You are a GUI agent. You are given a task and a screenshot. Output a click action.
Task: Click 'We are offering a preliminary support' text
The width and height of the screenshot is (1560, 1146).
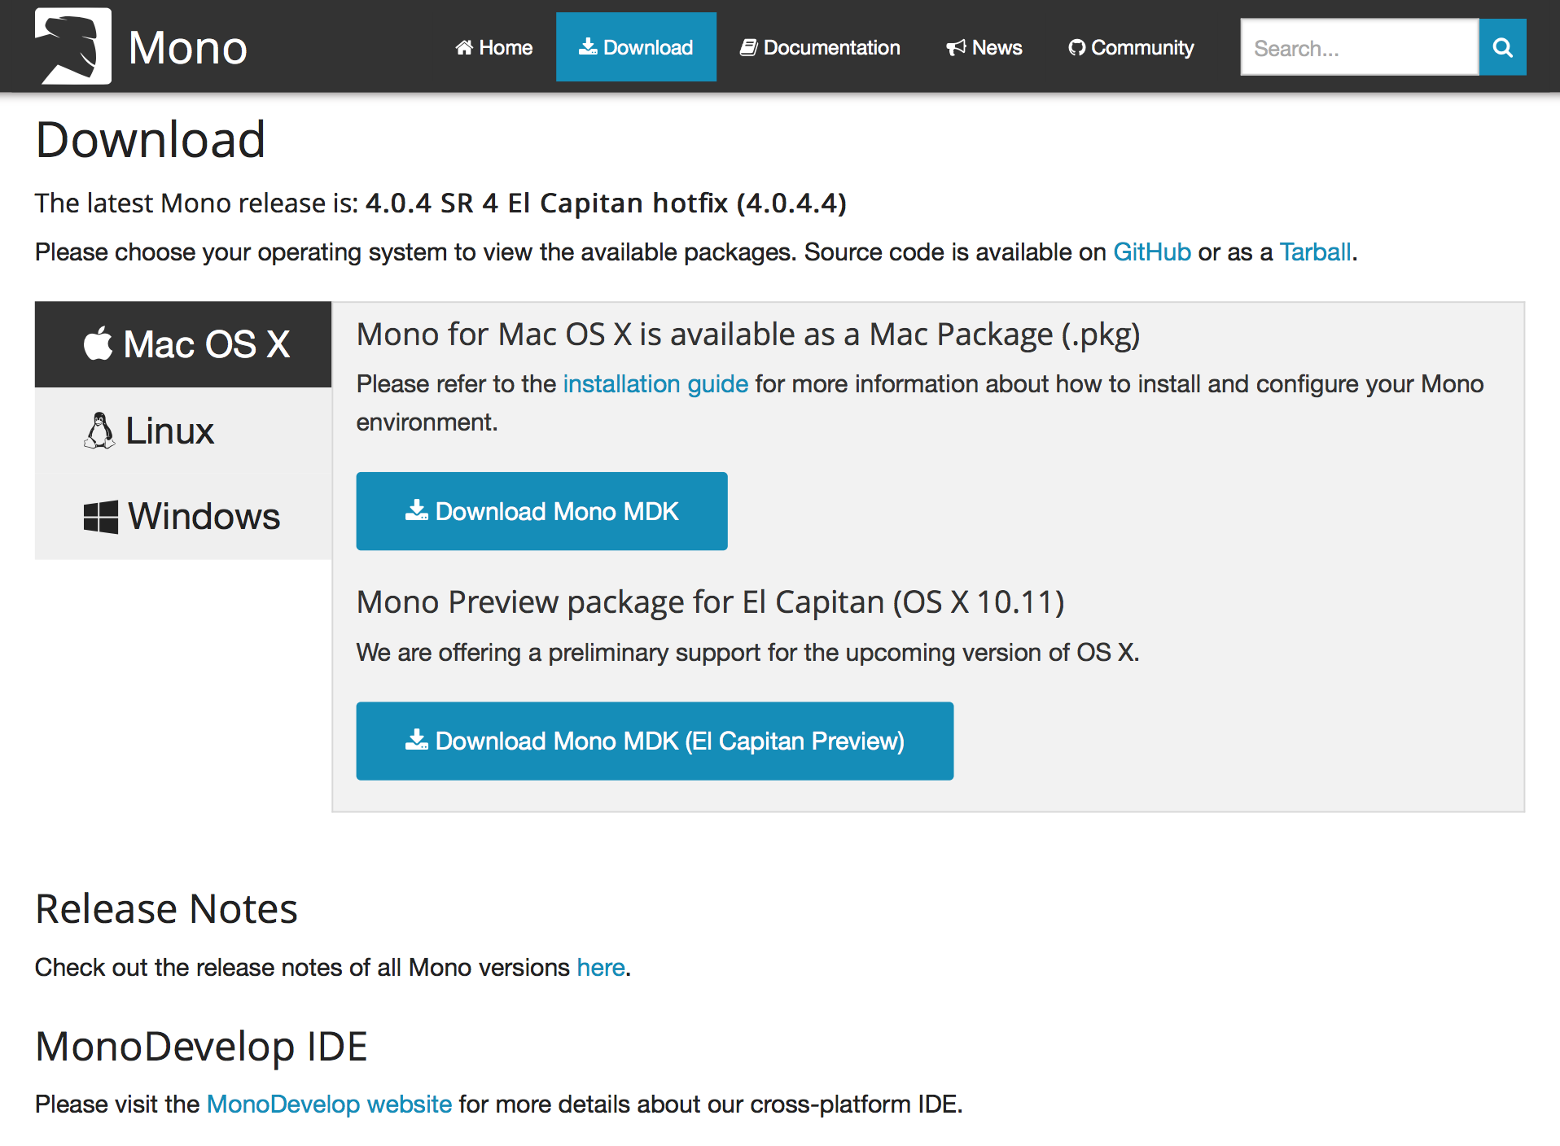click(747, 653)
